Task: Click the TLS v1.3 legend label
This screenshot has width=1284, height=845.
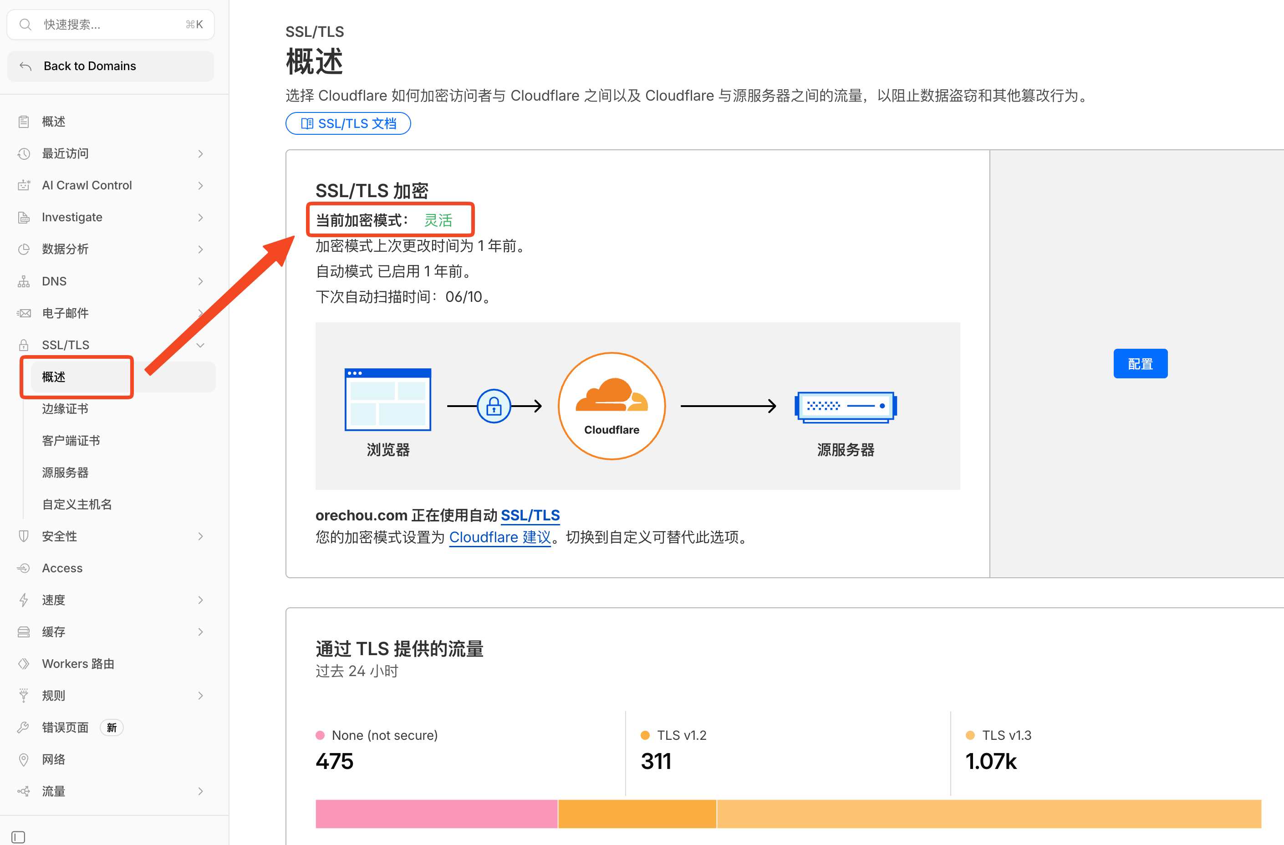Action: tap(1006, 735)
